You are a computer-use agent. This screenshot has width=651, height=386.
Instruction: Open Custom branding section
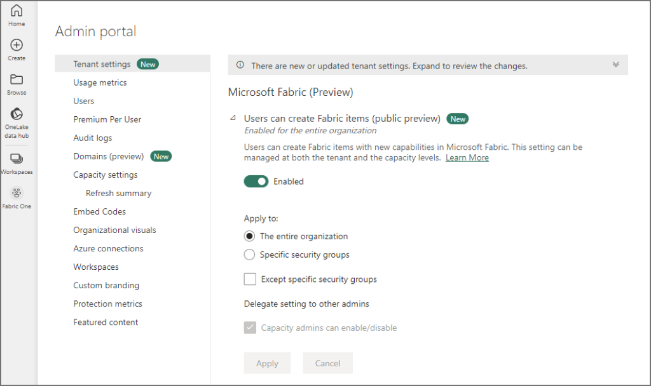click(106, 285)
